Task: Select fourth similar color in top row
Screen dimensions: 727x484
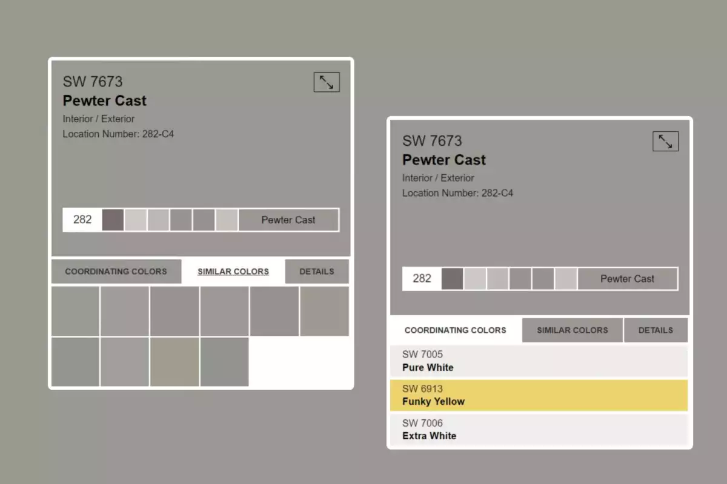Action: [x=224, y=311]
